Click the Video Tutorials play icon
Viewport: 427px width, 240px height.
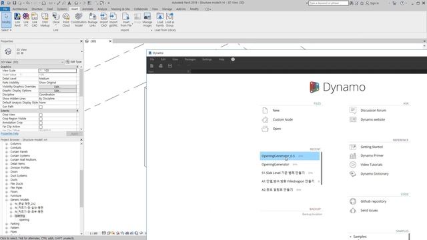353,165
